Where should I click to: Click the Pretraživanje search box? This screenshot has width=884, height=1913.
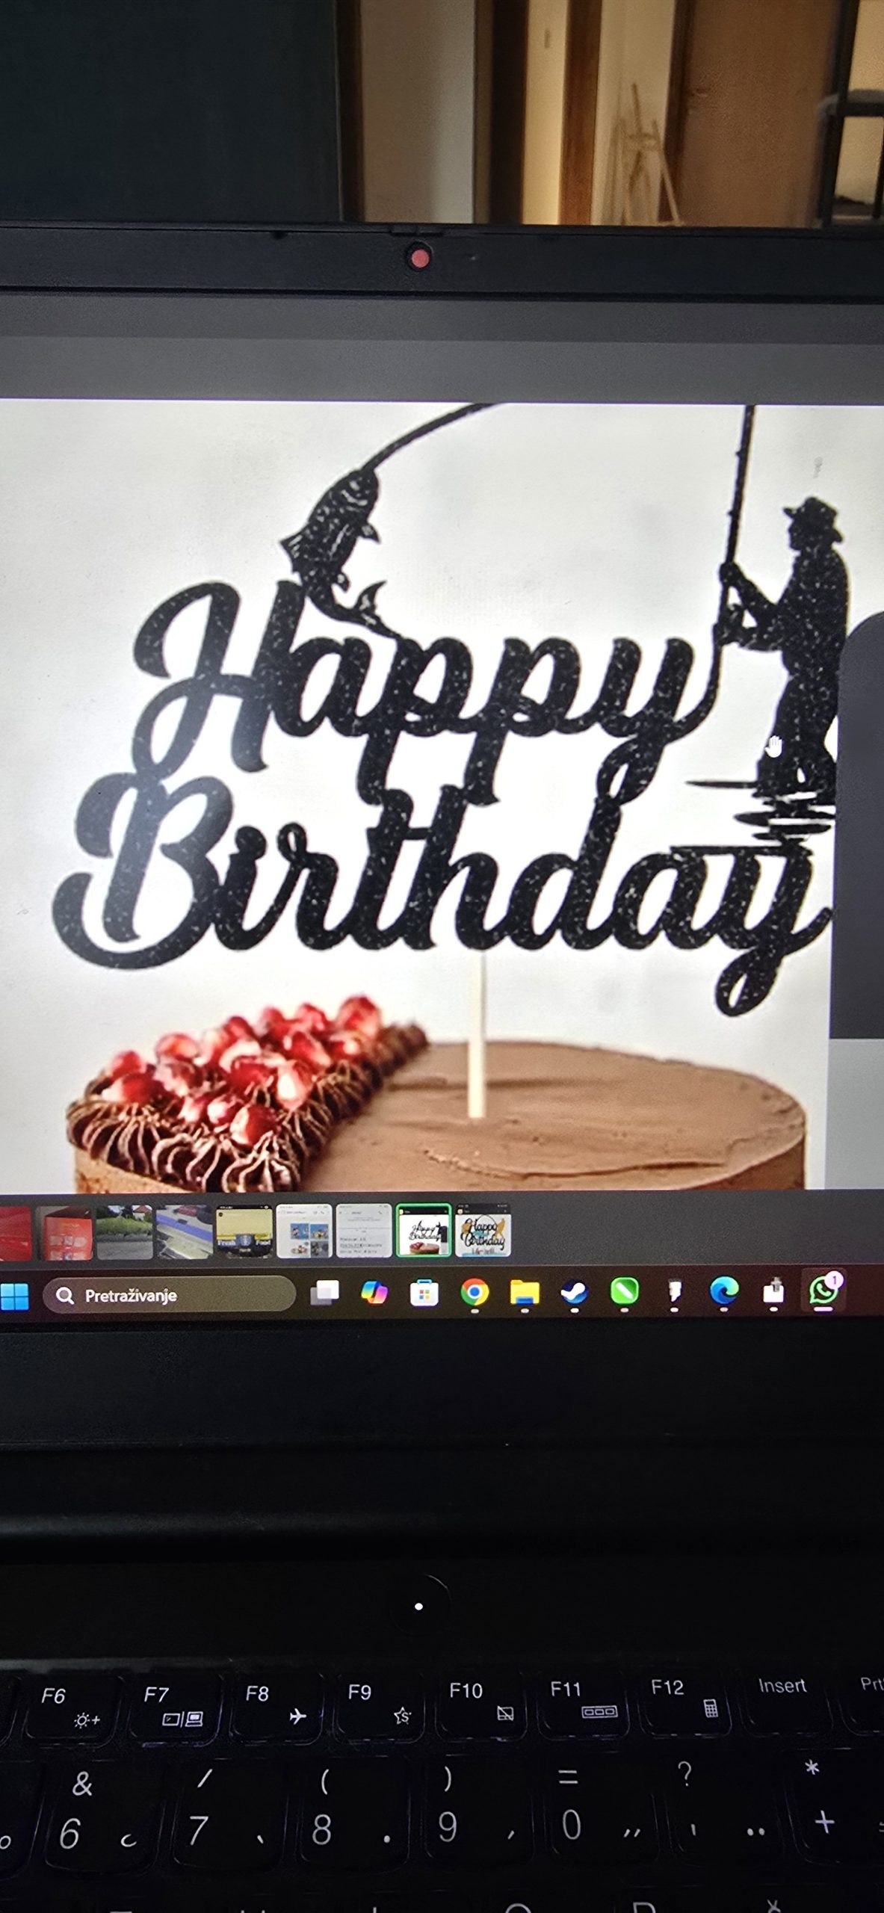click(169, 1295)
